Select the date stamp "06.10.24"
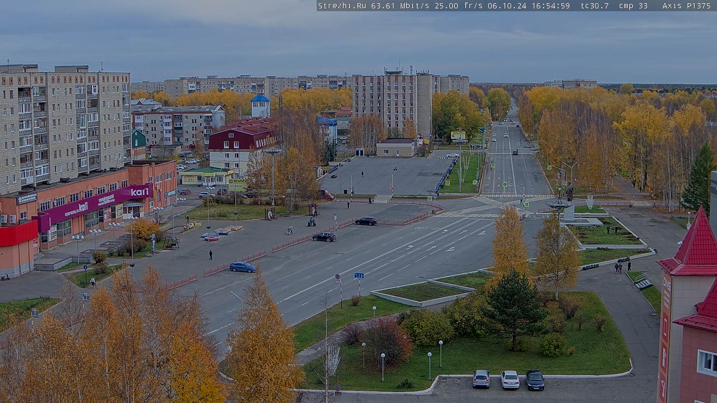 507,6
